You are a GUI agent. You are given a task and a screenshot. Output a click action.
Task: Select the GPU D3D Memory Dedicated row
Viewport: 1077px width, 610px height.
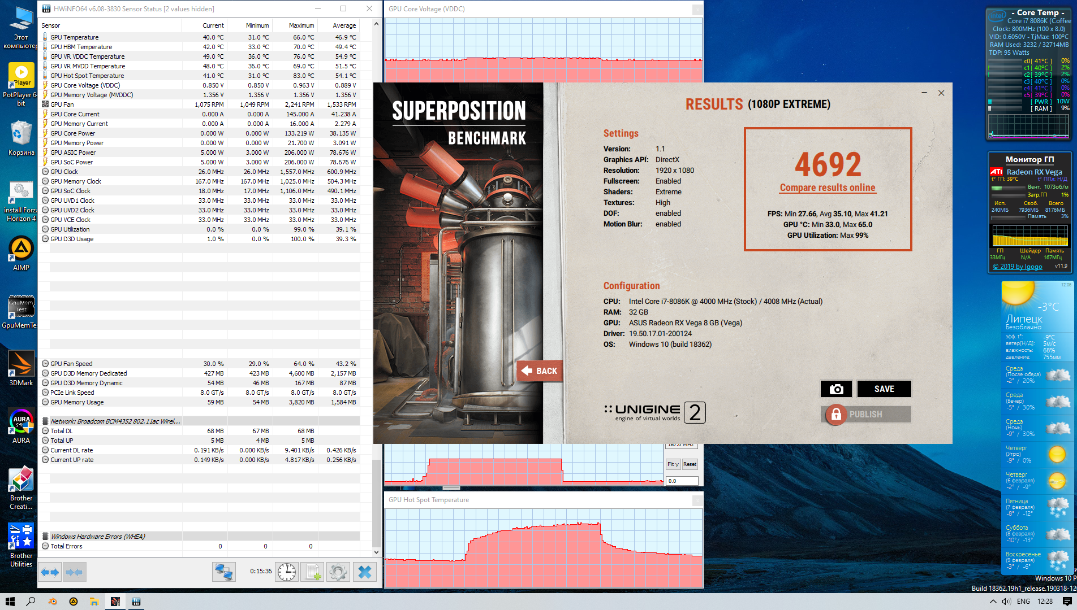[x=200, y=373]
